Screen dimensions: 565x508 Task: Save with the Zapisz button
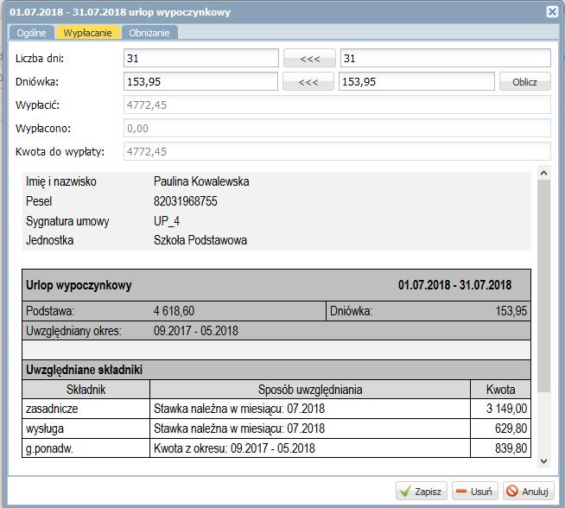[422, 491]
